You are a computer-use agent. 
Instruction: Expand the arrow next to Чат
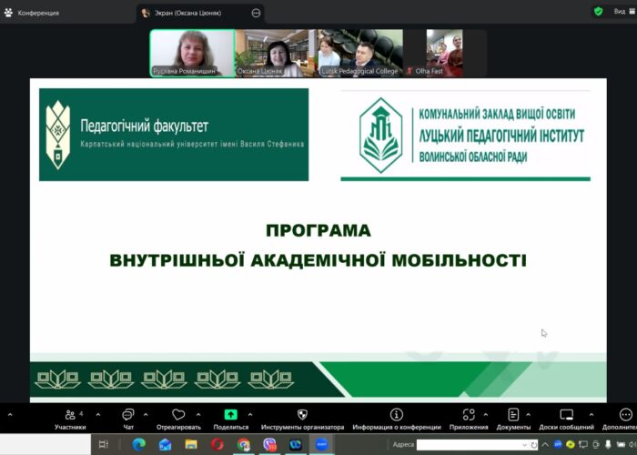146,415
